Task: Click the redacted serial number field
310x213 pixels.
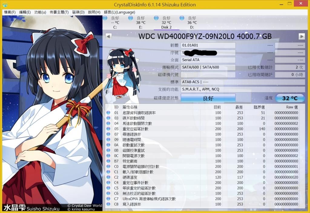Action: [x=208, y=53]
